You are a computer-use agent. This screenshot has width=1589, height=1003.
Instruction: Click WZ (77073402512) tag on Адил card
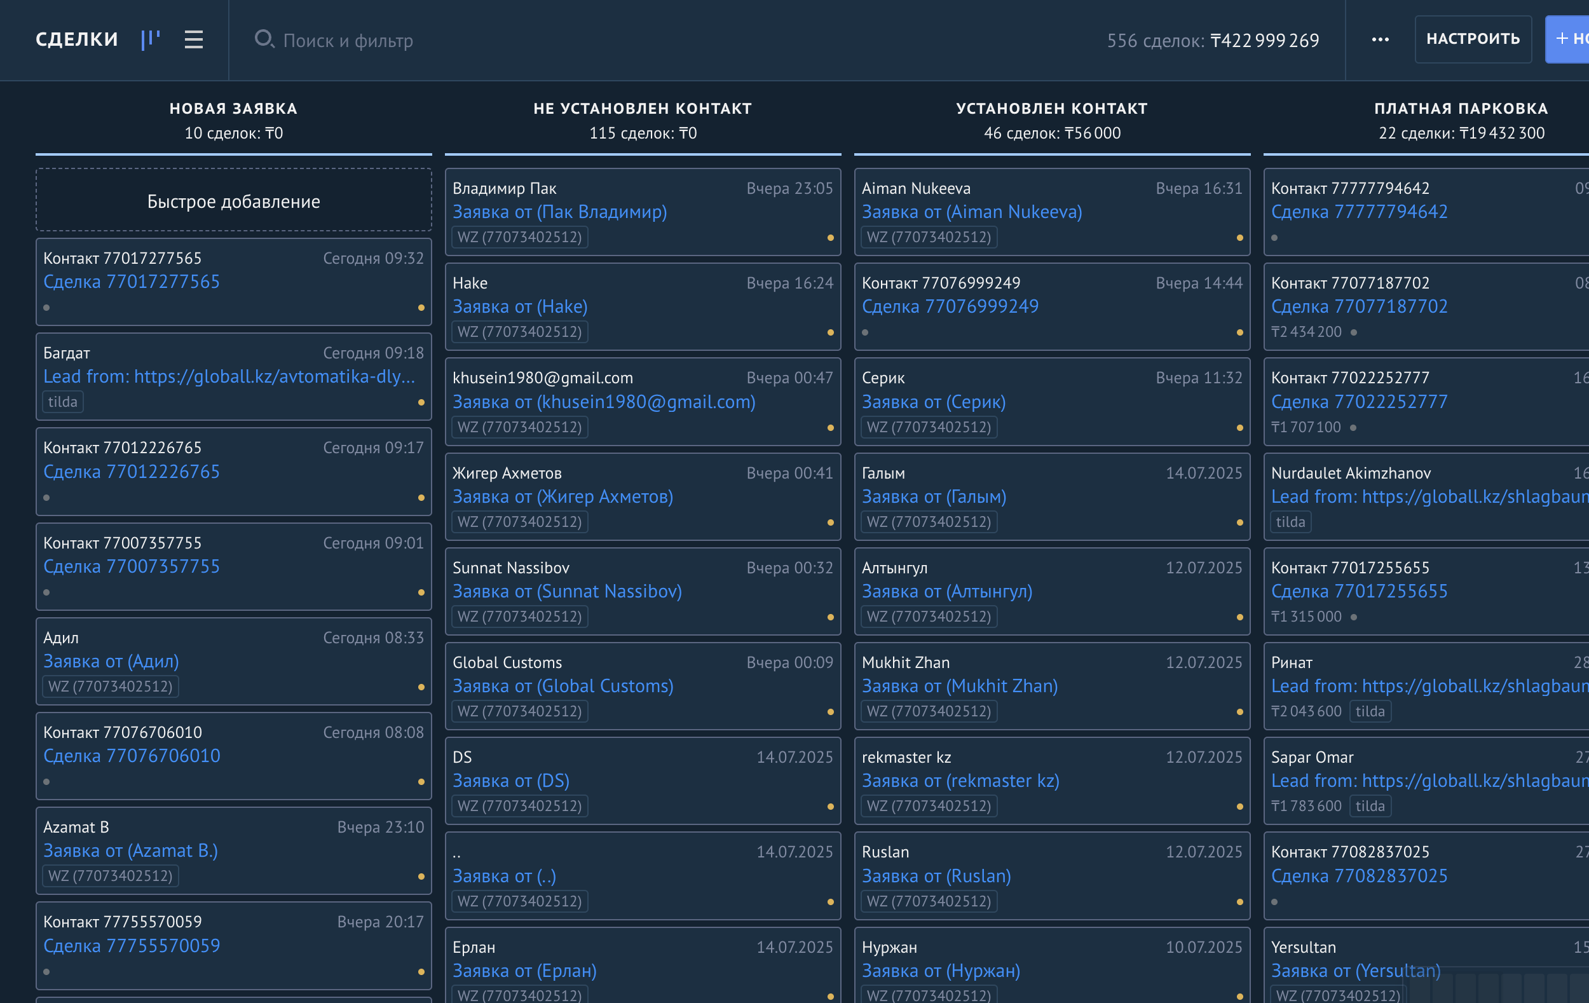pos(110,686)
